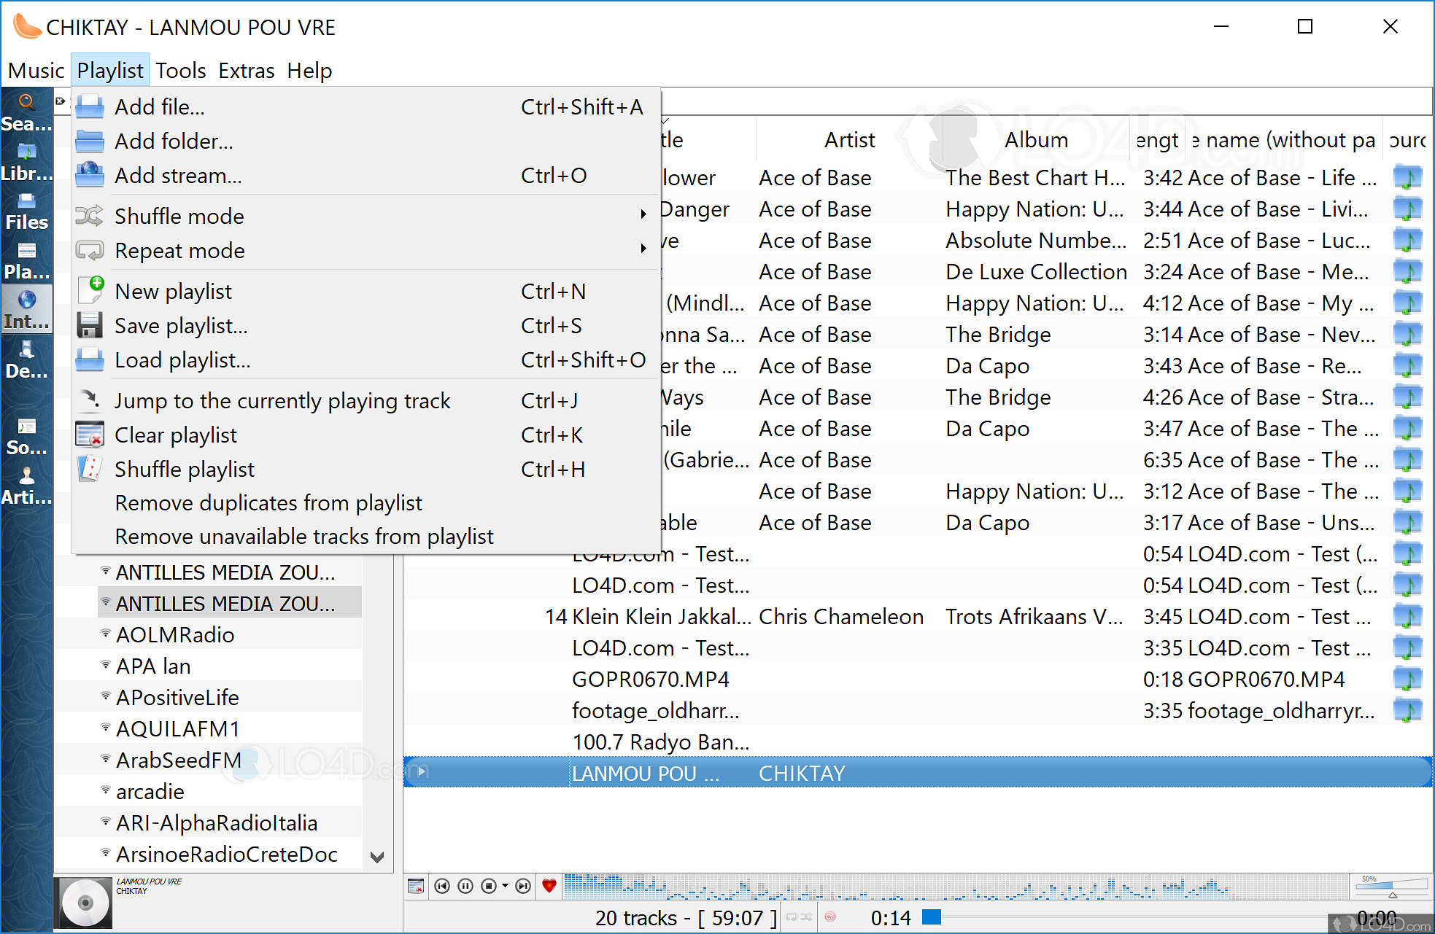Image resolution: width=1435 pixels, height=934 pixels.
Task: Open the Search sidebar panel
Action: coord(27,113)
